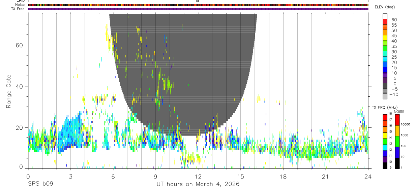The image size is (414, 191).
Task: Select the blue swatch in the NOISE colorbar
Action: tap(397, 152)
